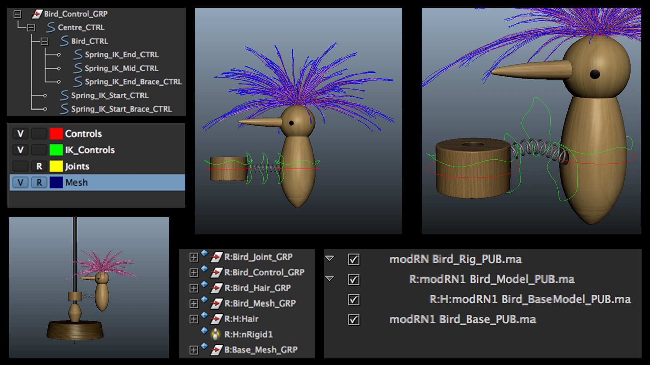Click the Bird_Control_GRP transform node icon
The image size is (650, 365).
pos(37,14)
